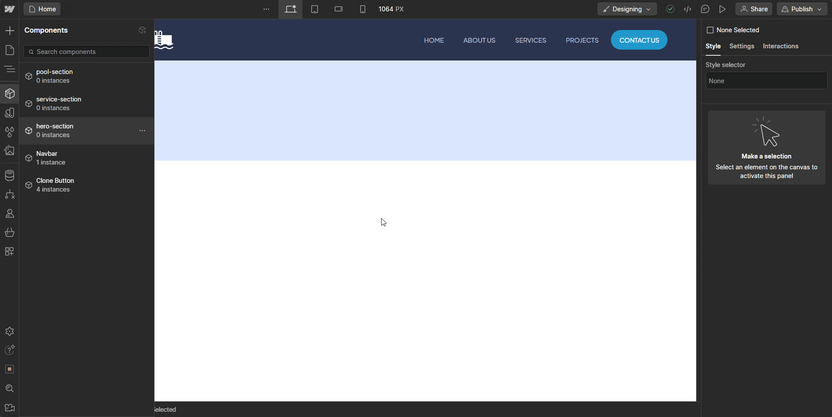The width and height of the screenshot is (832, 417).
Task: Open the Assets panel icon
Action: pyautogui.click(x=10, y=151)
